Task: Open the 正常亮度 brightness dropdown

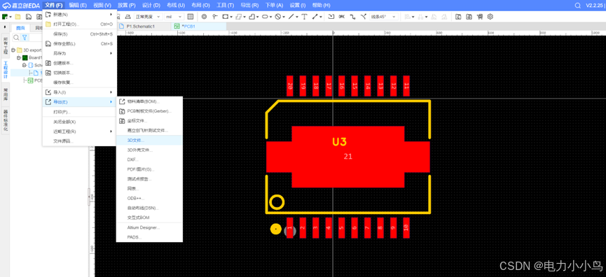Action: [149, 17]
